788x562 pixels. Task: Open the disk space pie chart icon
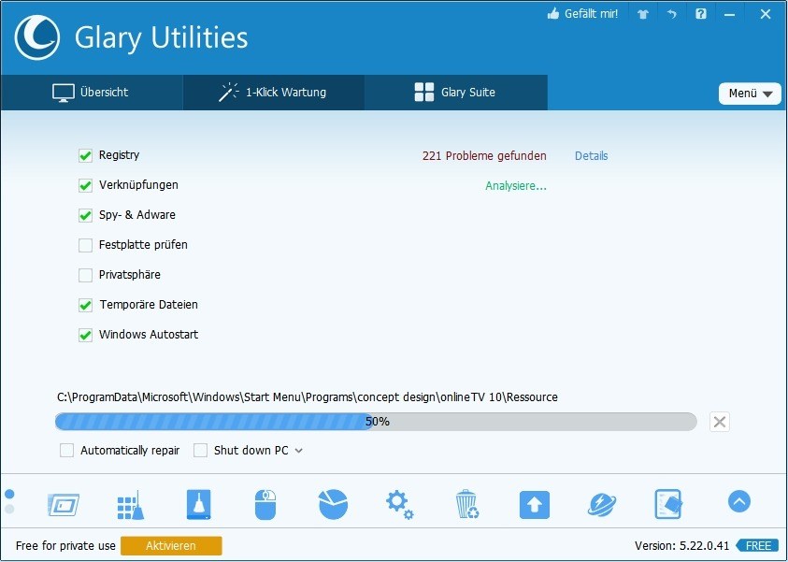coord(333,504)
